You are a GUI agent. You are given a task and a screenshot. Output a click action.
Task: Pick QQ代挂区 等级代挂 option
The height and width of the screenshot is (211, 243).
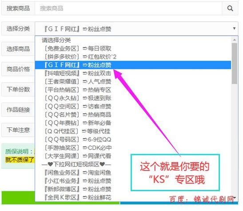(133, 131)
